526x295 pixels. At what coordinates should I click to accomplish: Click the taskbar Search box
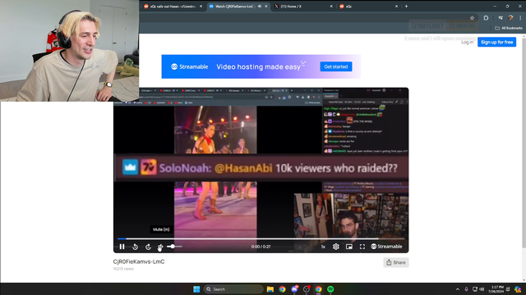click(x=233, y=289)
